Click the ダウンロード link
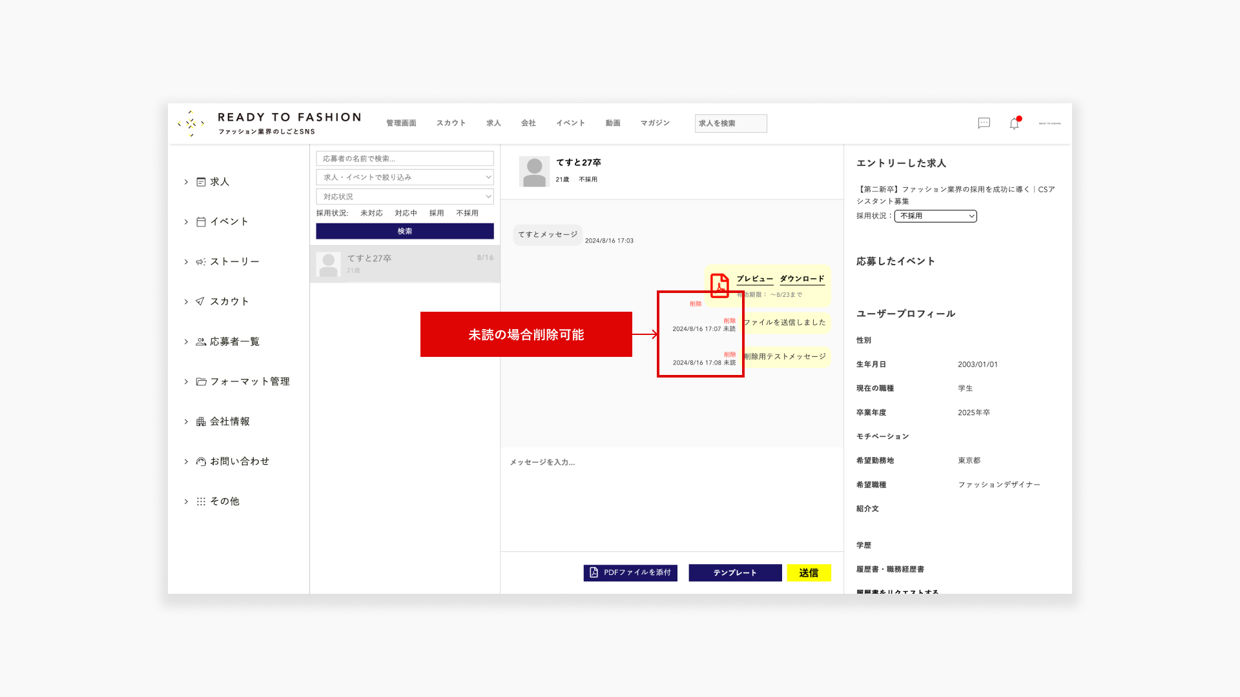The width and height of the screenshot is (1240, 697). [x=801, y=279]
